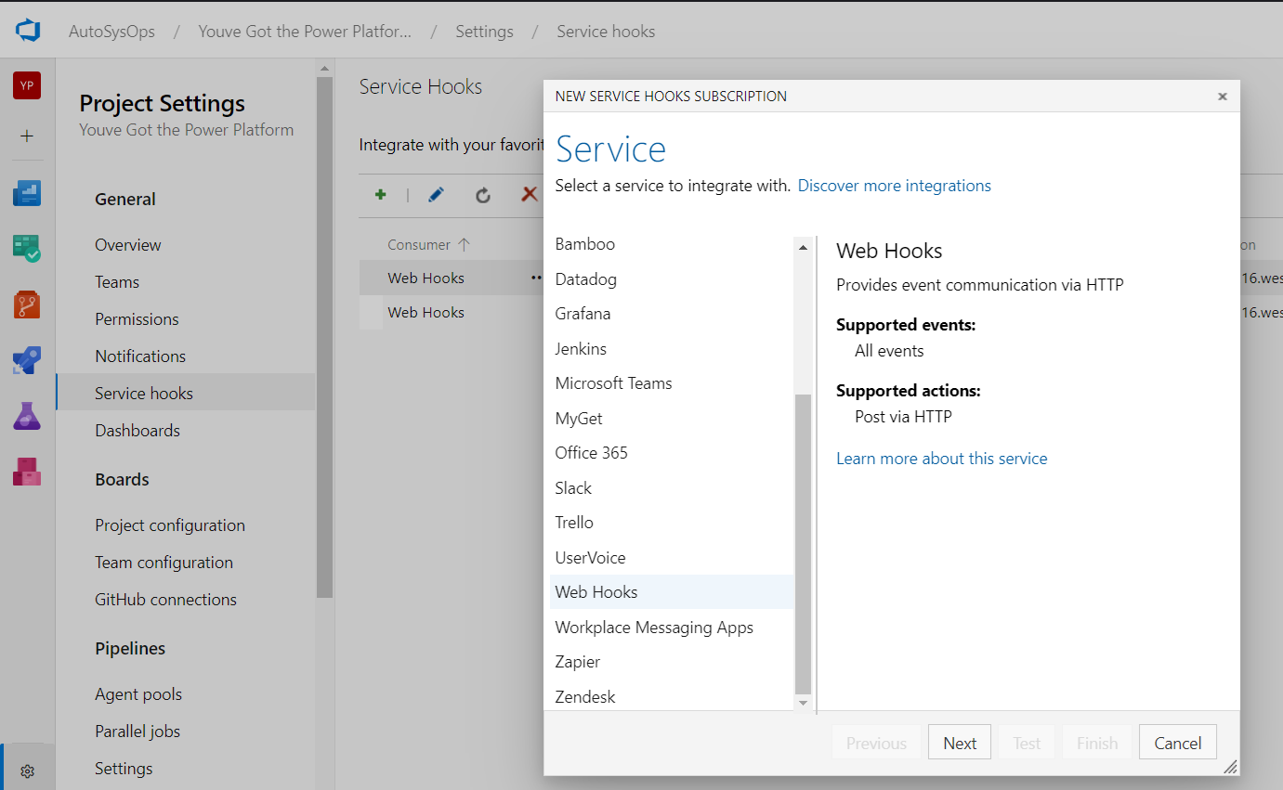Image resolution: width=1283 pixels, height=790 pixels.
Task: Delete the selected subscription
Action: [529, 195]
